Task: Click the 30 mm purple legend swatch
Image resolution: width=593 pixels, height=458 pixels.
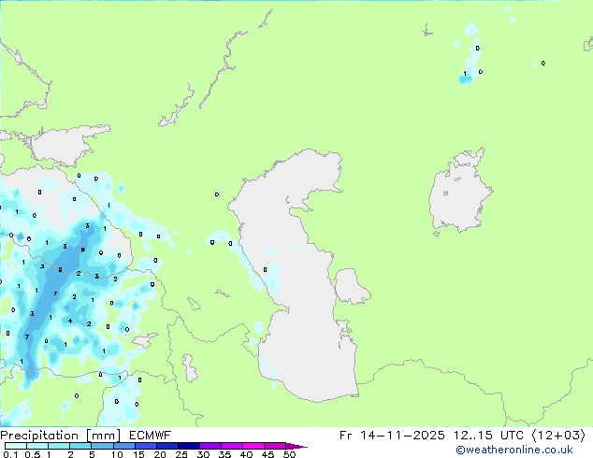Action: coord(210,446)
